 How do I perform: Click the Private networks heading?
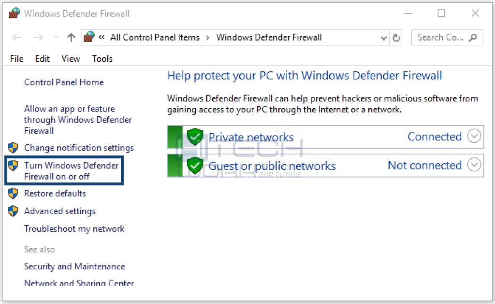[251, 137]
